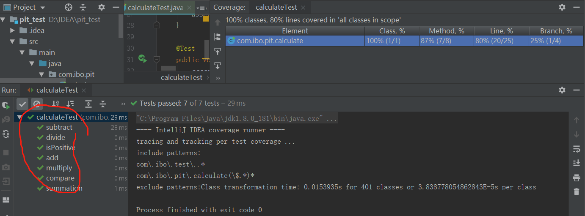The height and width of the screenshot is (216, 585).
Task: Open Run panel settings gear
Action: [x=562, y=90]
